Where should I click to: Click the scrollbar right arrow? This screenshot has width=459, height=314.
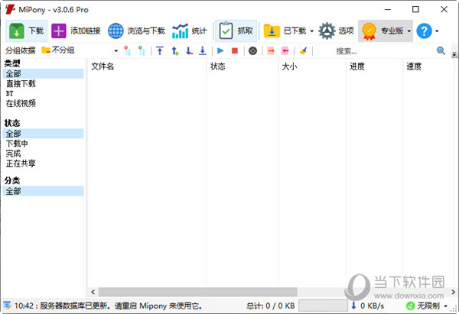453,292
